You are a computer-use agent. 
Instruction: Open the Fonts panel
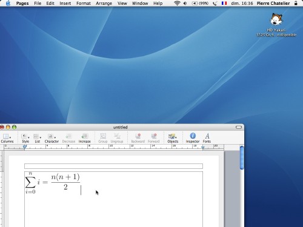(207, 136)
